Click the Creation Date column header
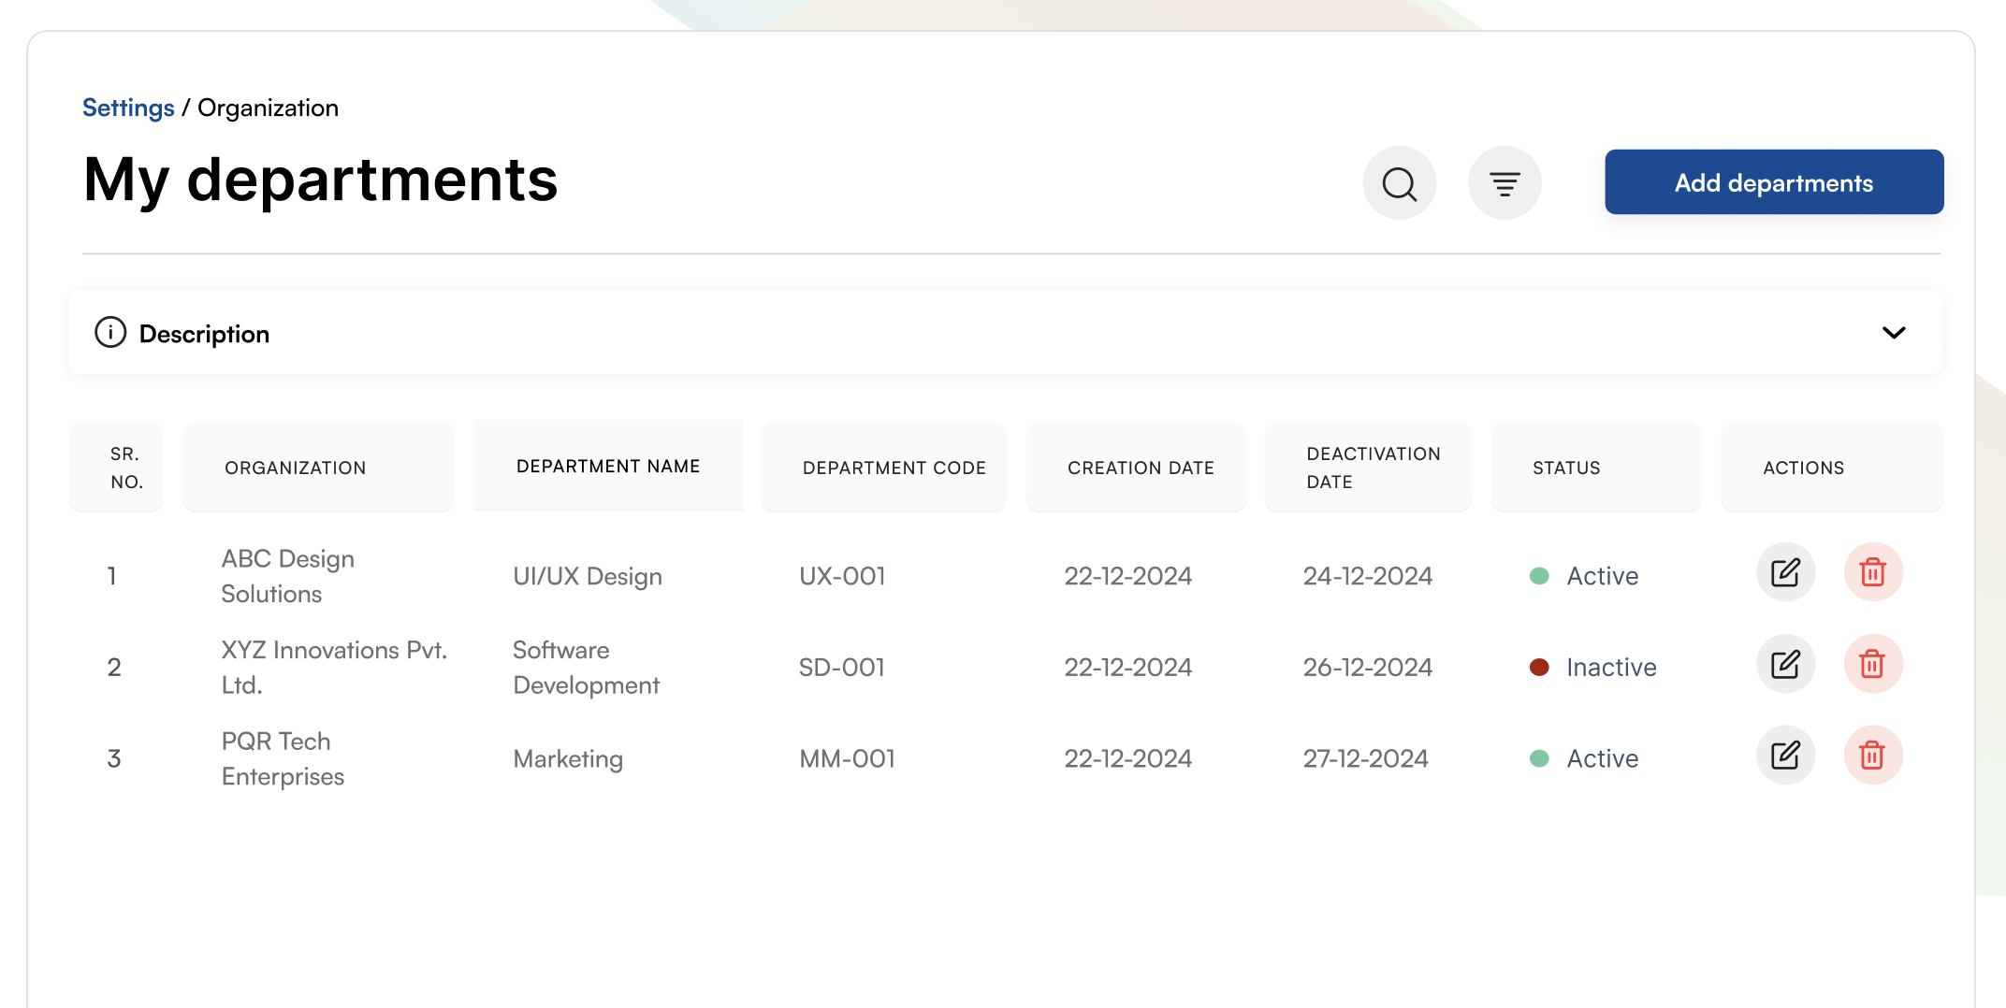The width and height of the screenshot is (2006, 1008). [x=1141, y=468]
